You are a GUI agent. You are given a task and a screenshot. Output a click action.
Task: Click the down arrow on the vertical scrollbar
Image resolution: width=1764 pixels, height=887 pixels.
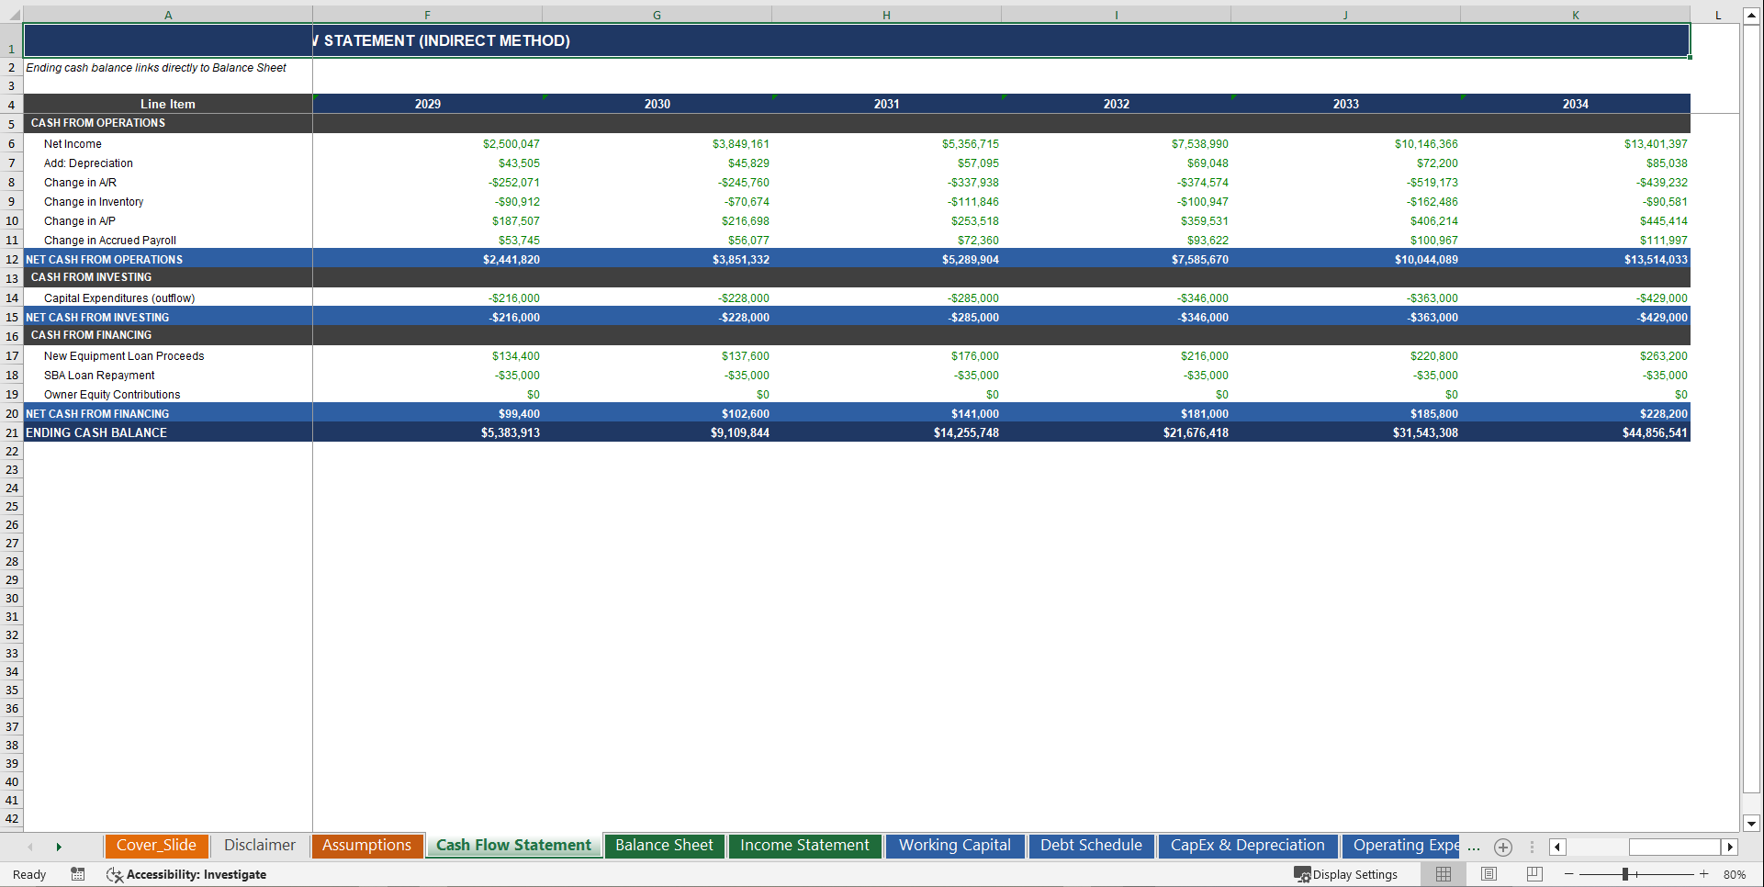coord(1753,825)
